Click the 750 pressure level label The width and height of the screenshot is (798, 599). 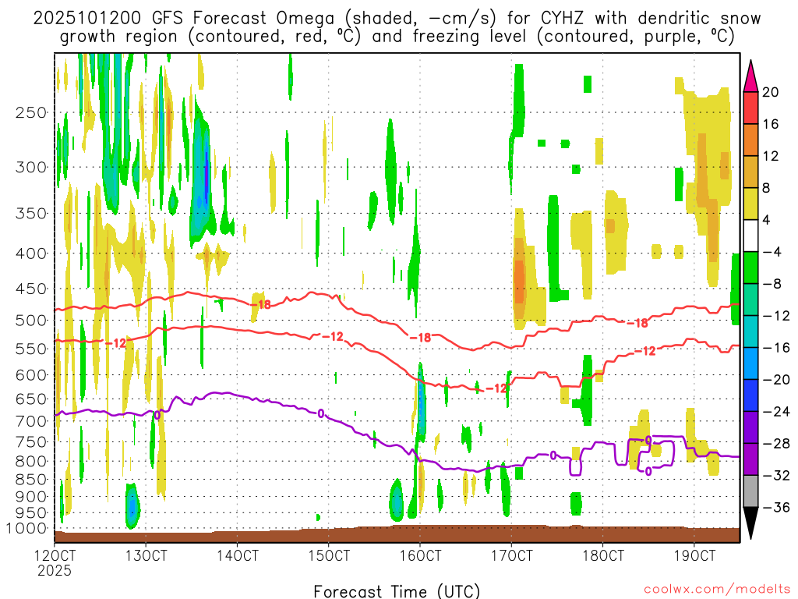pos(31,442)
